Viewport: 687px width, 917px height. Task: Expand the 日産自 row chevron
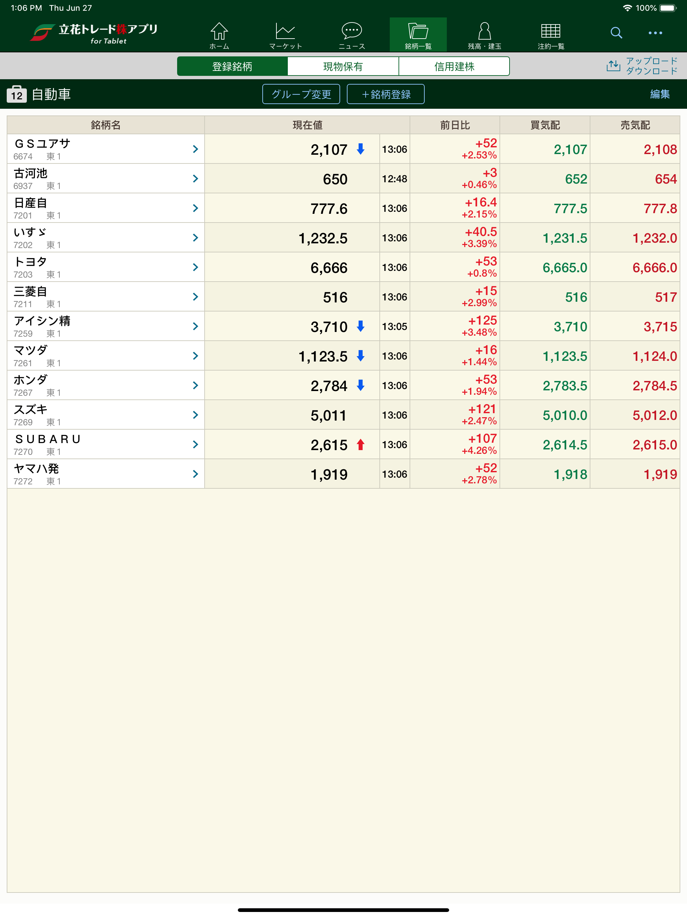(196, 208)
